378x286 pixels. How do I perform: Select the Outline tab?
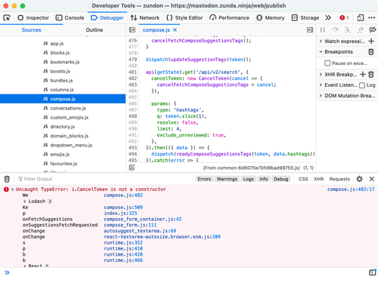(94, 30)
